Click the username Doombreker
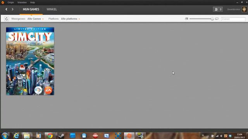Viewport: 248px width, 139px height. pyautogui.click(x=234, y=9)
